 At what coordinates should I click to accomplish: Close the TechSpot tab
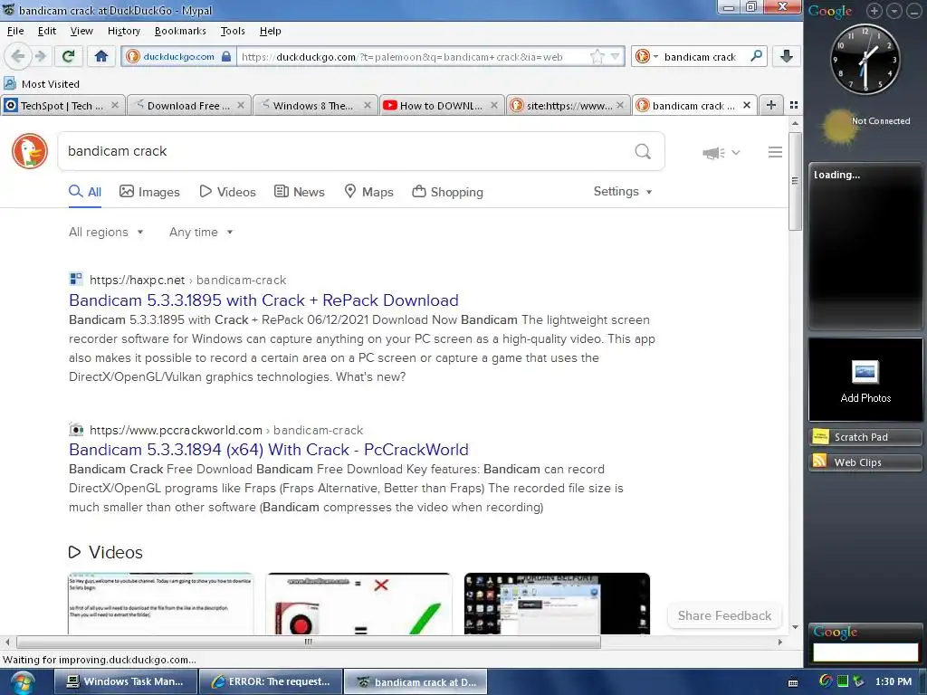tap(115, 105)
